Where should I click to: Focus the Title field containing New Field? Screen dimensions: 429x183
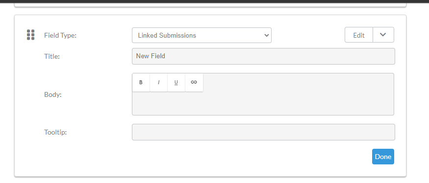click(x=263, y=56)
